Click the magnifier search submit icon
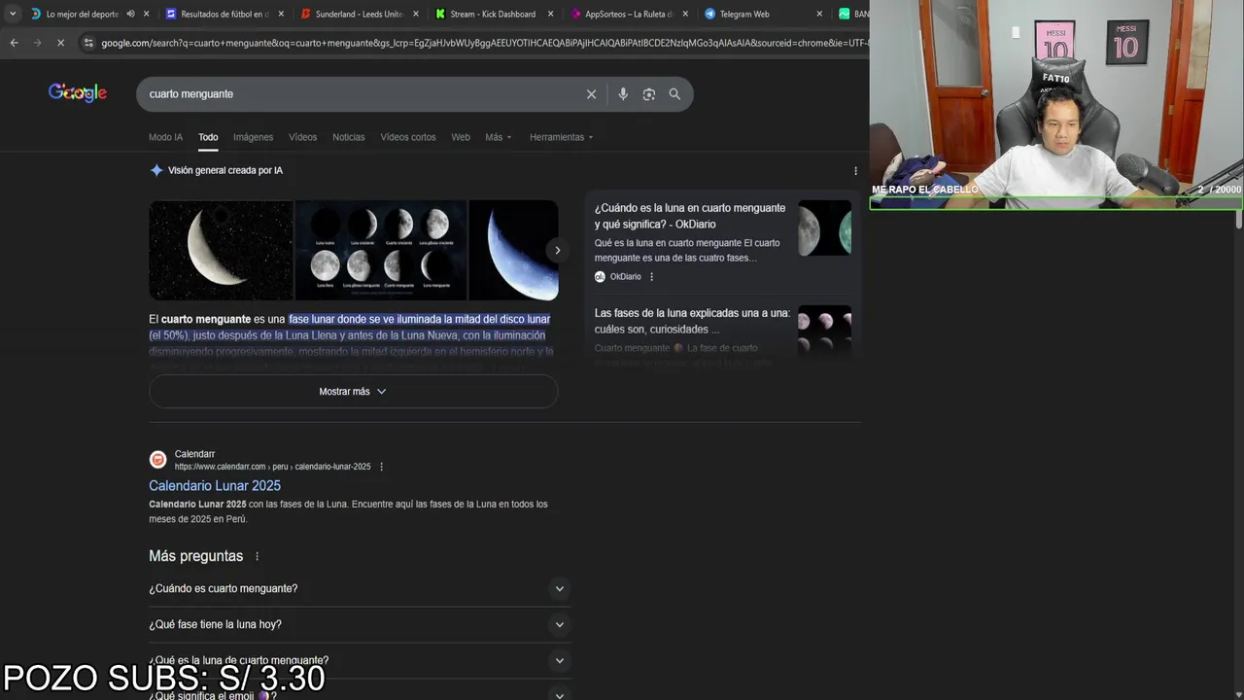 tap(674, 94)
